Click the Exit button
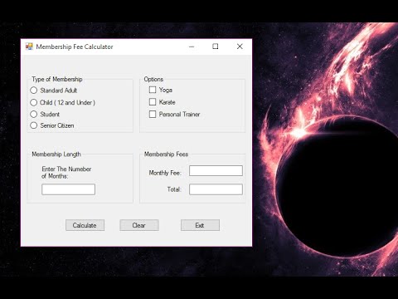This screenshot has width=398, height=299. point(200,225)
